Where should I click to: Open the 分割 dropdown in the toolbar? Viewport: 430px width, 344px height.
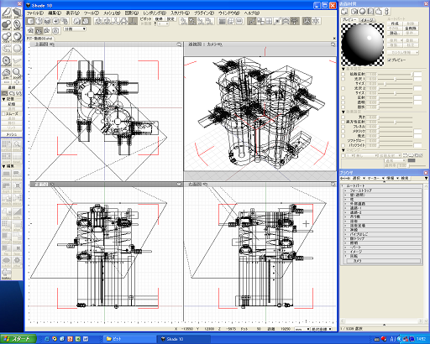(x=75, y=29)
